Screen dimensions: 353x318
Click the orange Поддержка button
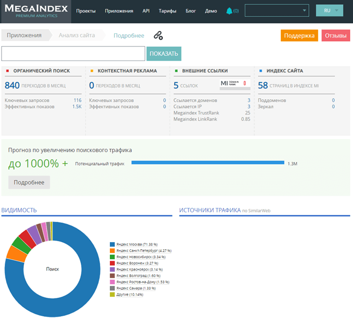click(x=299, y=35)
